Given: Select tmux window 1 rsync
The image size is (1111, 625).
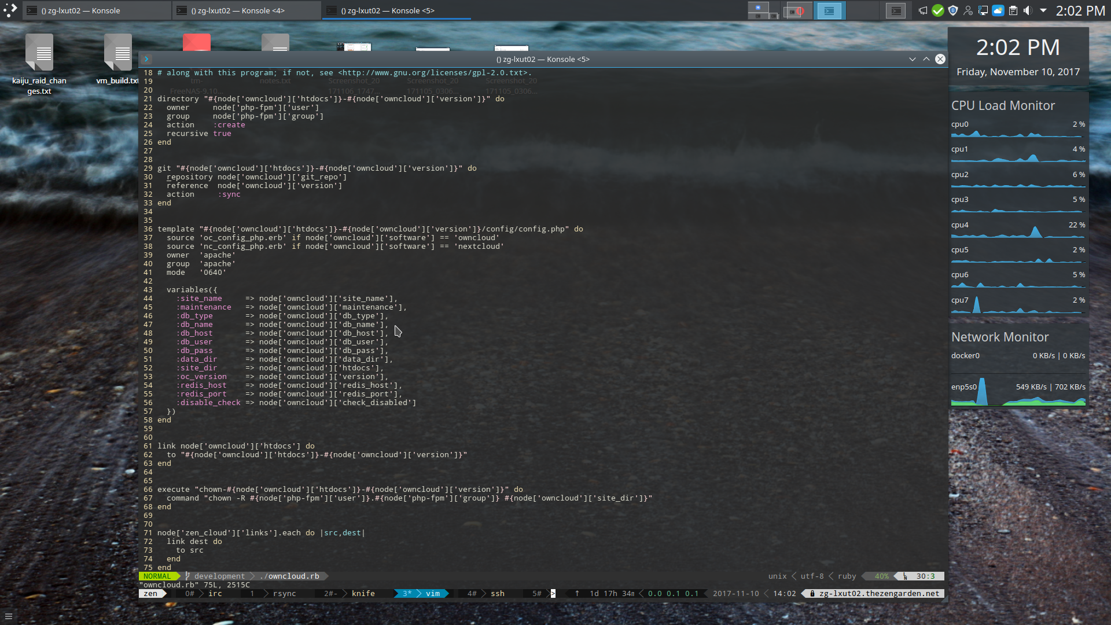Looking at the screenshot, I should coord(273,594).
